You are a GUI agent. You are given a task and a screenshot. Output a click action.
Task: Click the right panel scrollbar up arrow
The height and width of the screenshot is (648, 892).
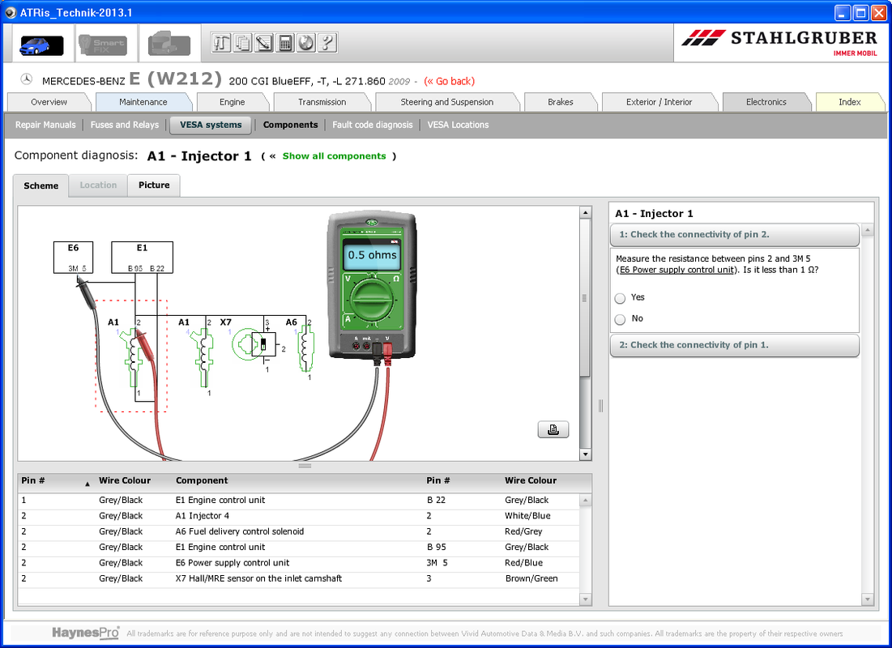[x=868, y=230]
